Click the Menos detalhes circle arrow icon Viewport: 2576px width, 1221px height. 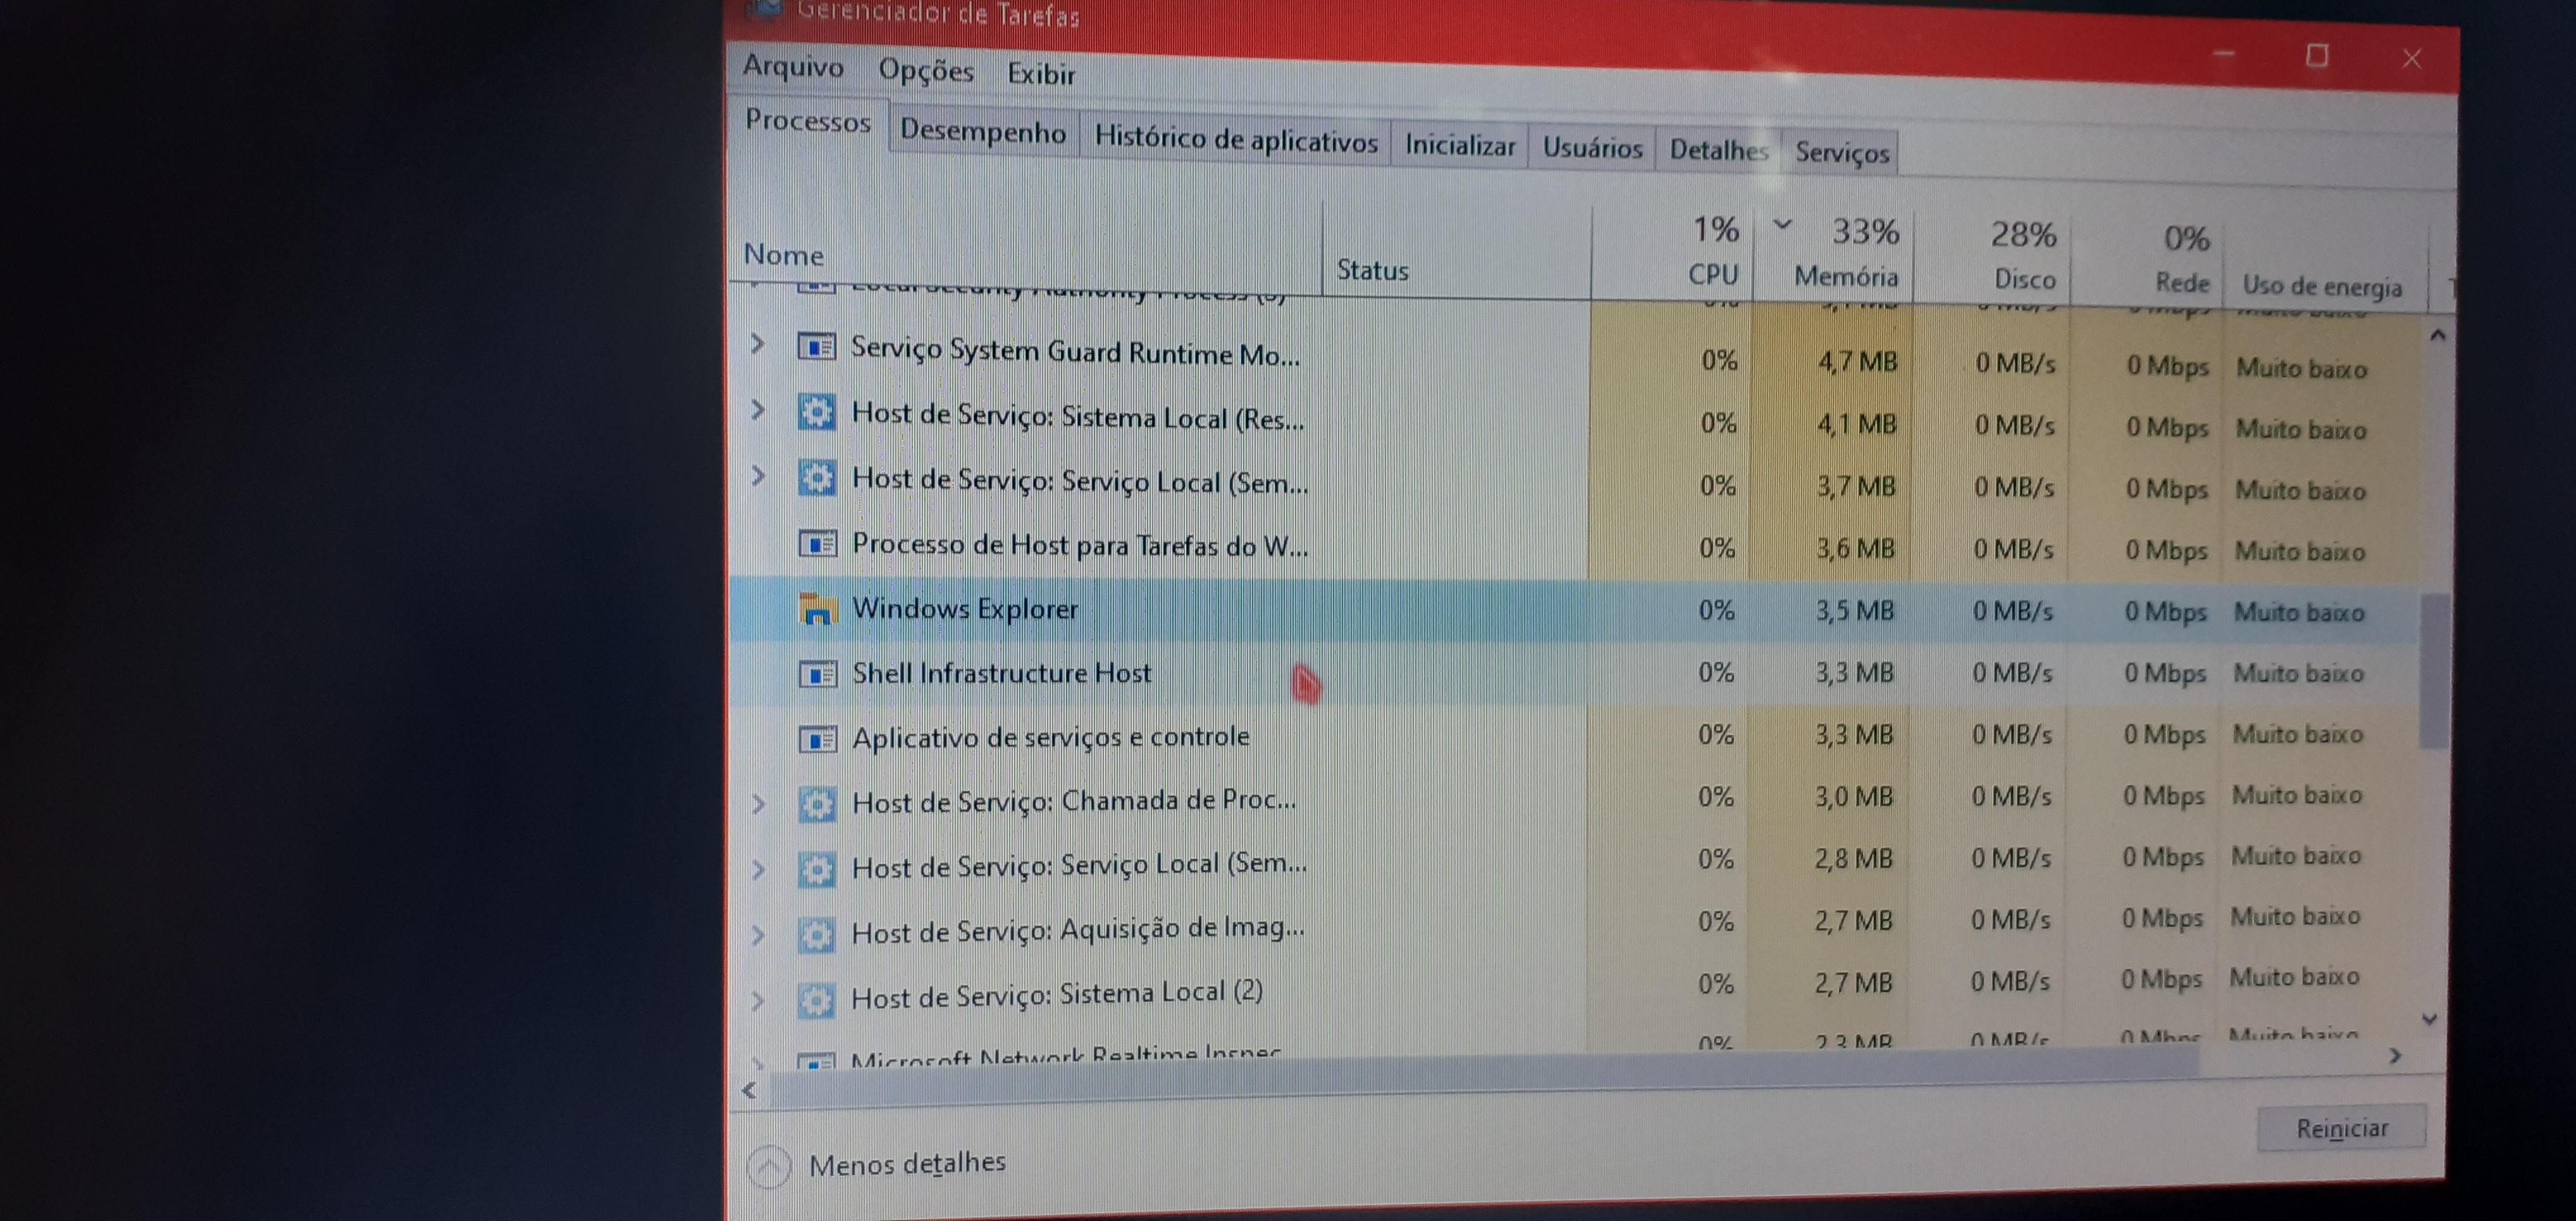pyautogui.click(x=768, y=1166)
